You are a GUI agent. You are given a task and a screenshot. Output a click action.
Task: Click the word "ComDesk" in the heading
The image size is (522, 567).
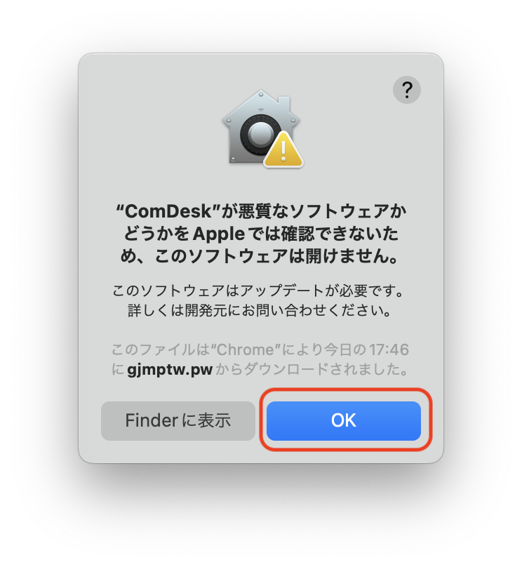[168, 211]
